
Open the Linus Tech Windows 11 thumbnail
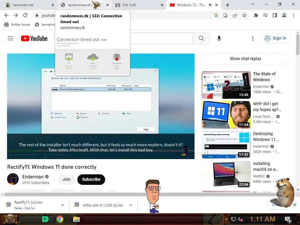226,115
